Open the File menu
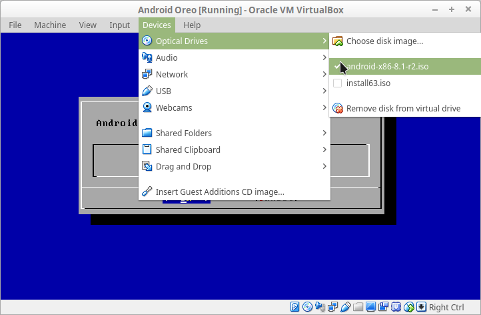This screenshot has height=315, width=481. [x=15, y=25]
